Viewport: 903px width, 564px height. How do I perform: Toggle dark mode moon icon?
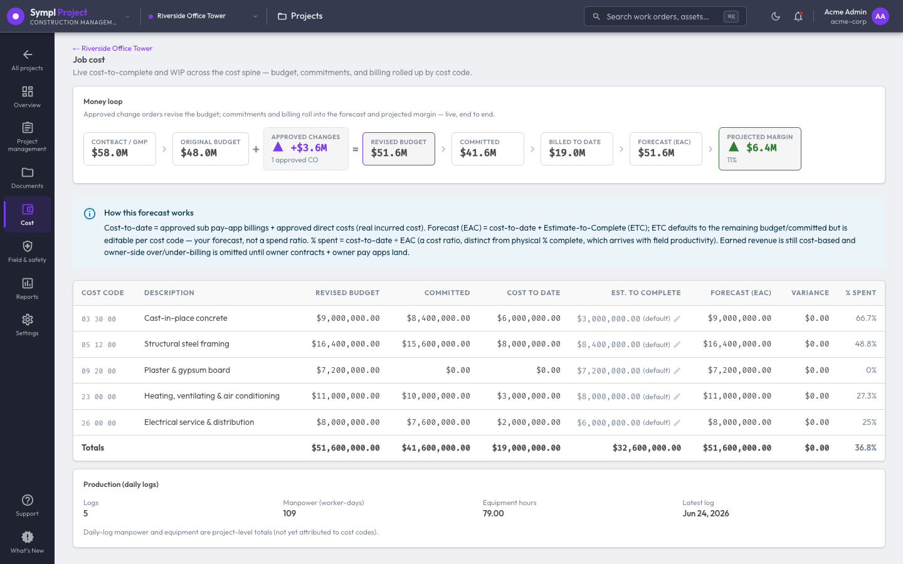[x=776, y=16]
